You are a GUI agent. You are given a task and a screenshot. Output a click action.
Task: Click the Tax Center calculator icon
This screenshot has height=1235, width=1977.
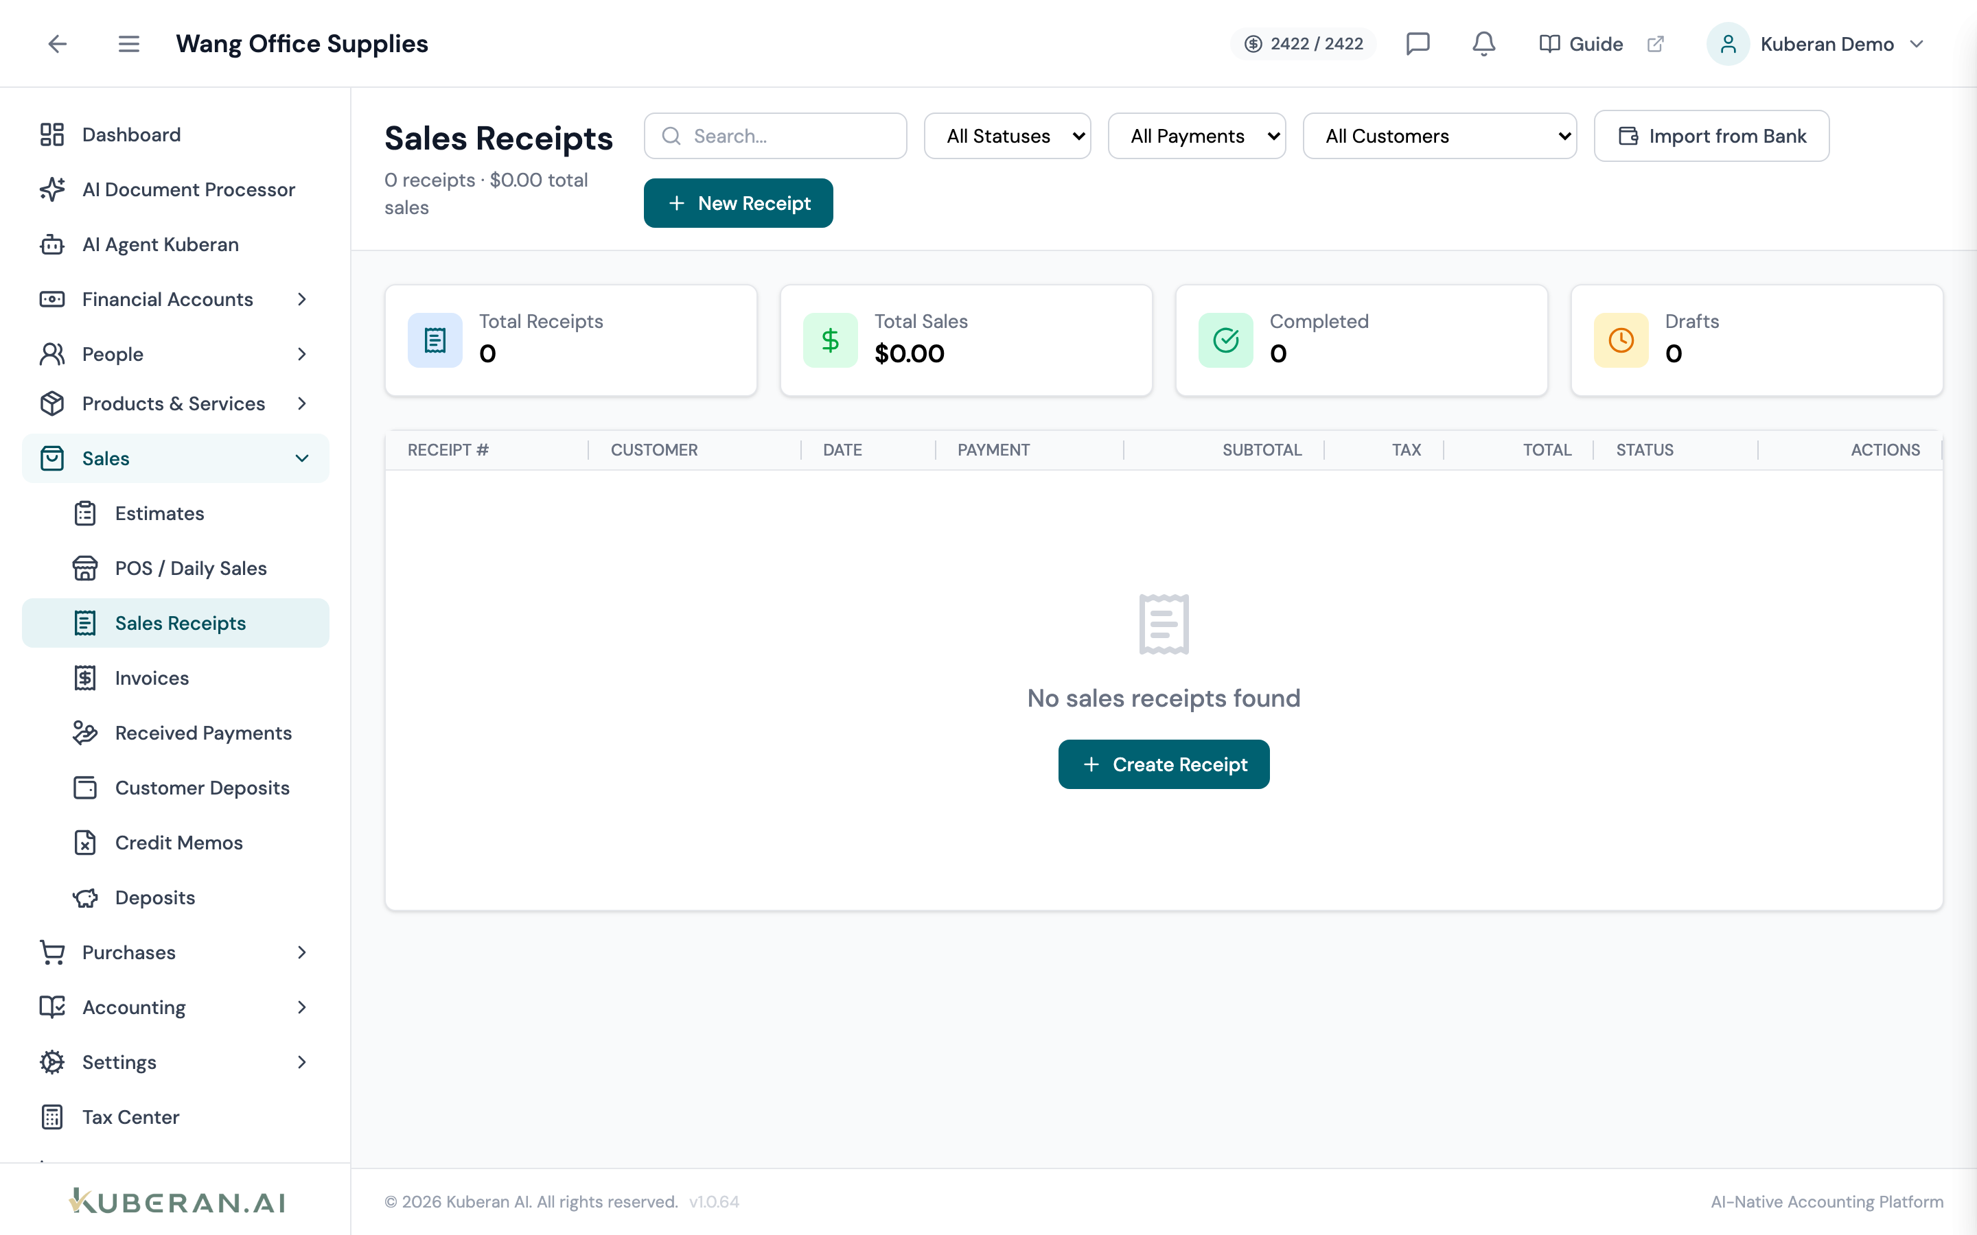point(52,1116)
